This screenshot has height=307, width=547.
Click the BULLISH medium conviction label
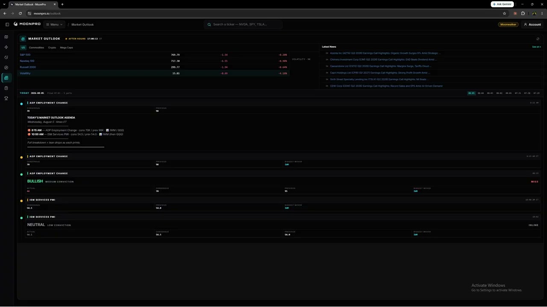click(x=50, y=181)
